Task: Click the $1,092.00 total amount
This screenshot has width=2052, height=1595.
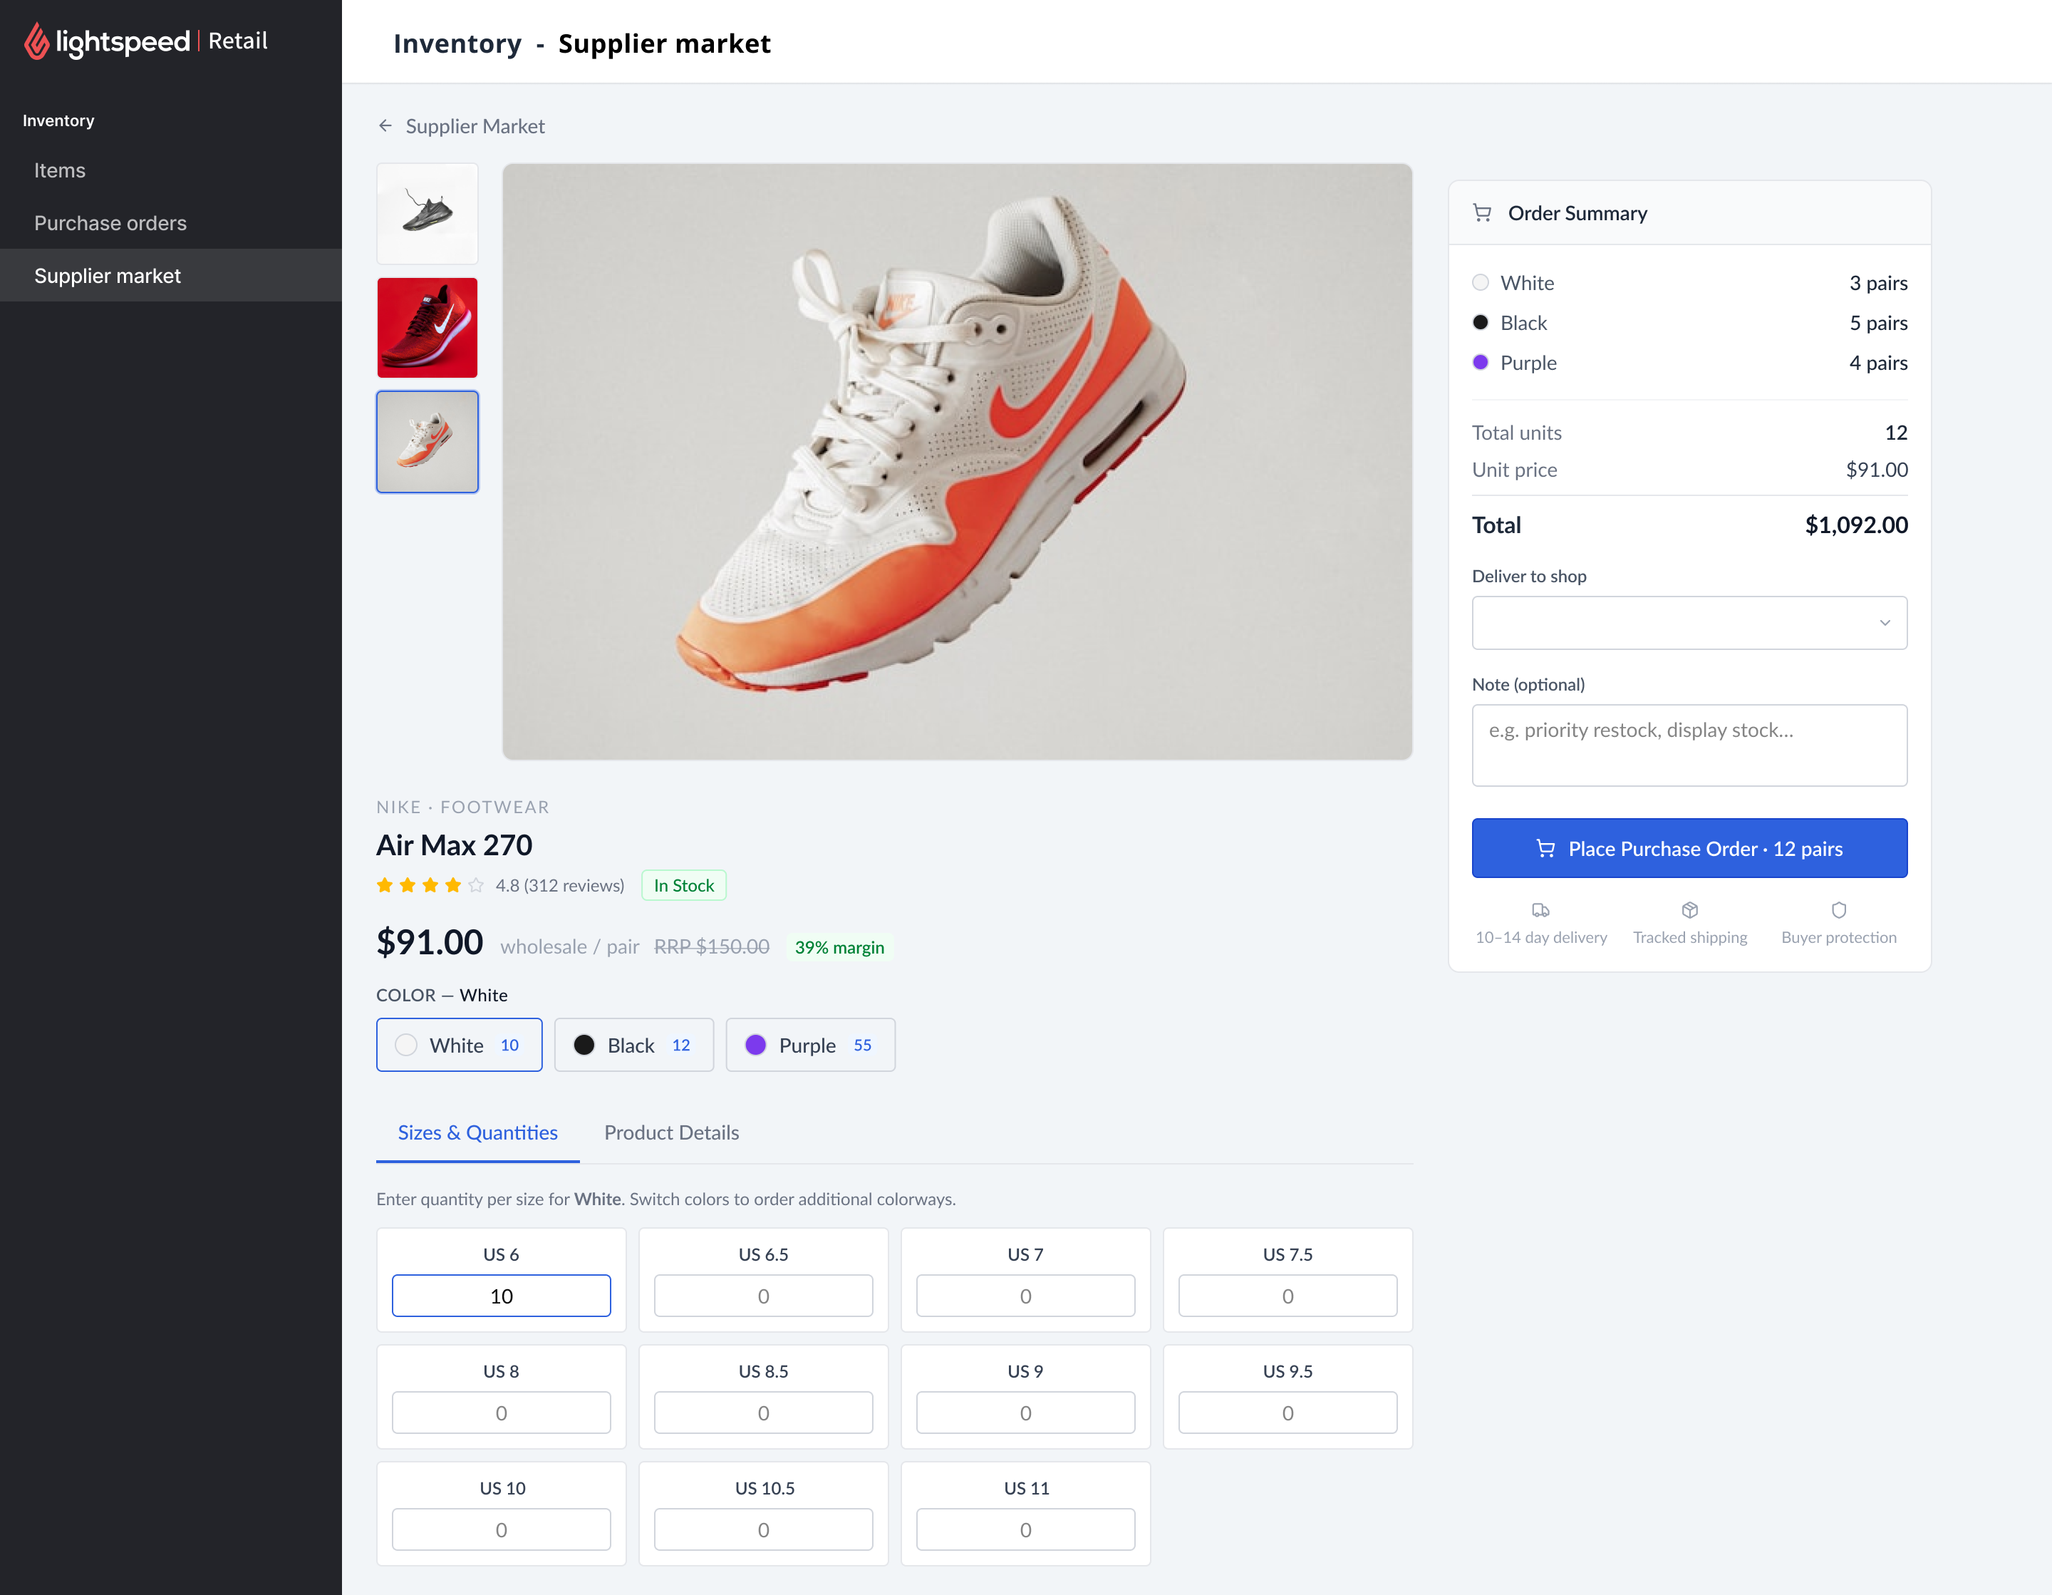Action: click(x=1855, y=525)
